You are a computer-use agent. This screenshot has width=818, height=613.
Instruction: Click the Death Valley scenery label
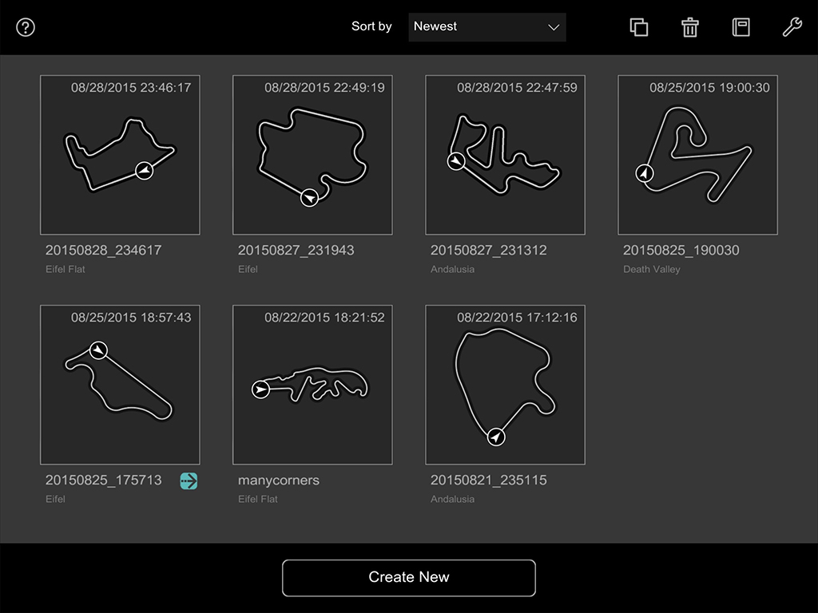(x=652, y=270)
